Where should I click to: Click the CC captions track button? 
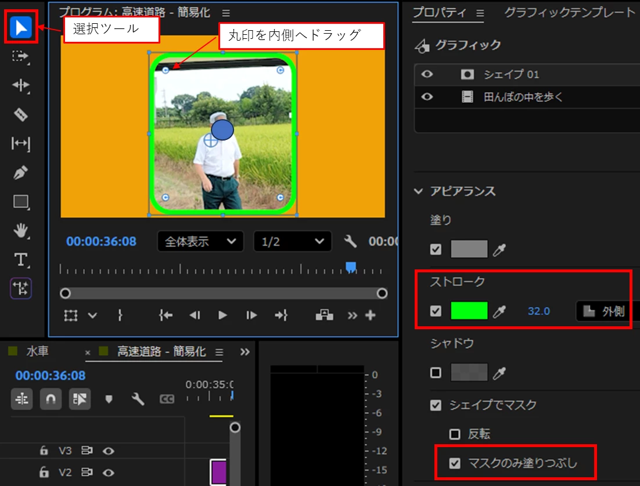167,399
